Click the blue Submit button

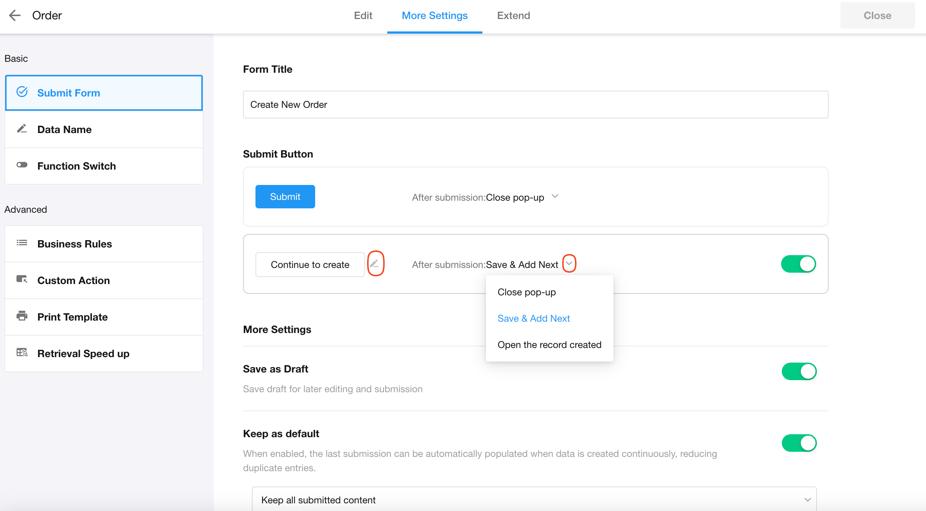click(285, 197)
